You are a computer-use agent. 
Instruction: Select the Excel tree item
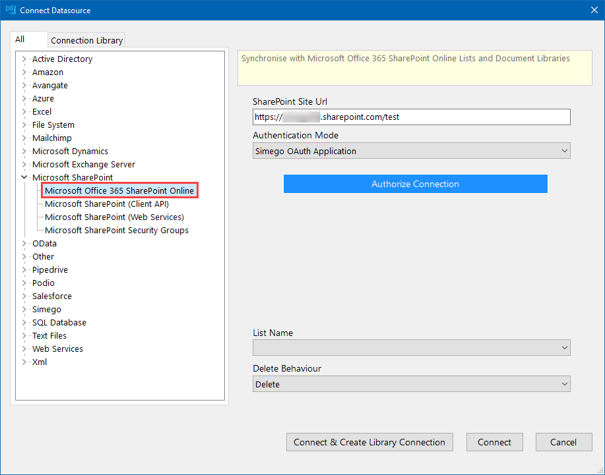(x=42, y=112)
